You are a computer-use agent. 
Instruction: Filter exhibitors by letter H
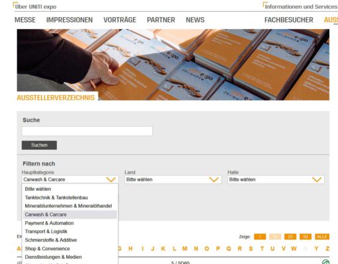click(x=130, y=249)
